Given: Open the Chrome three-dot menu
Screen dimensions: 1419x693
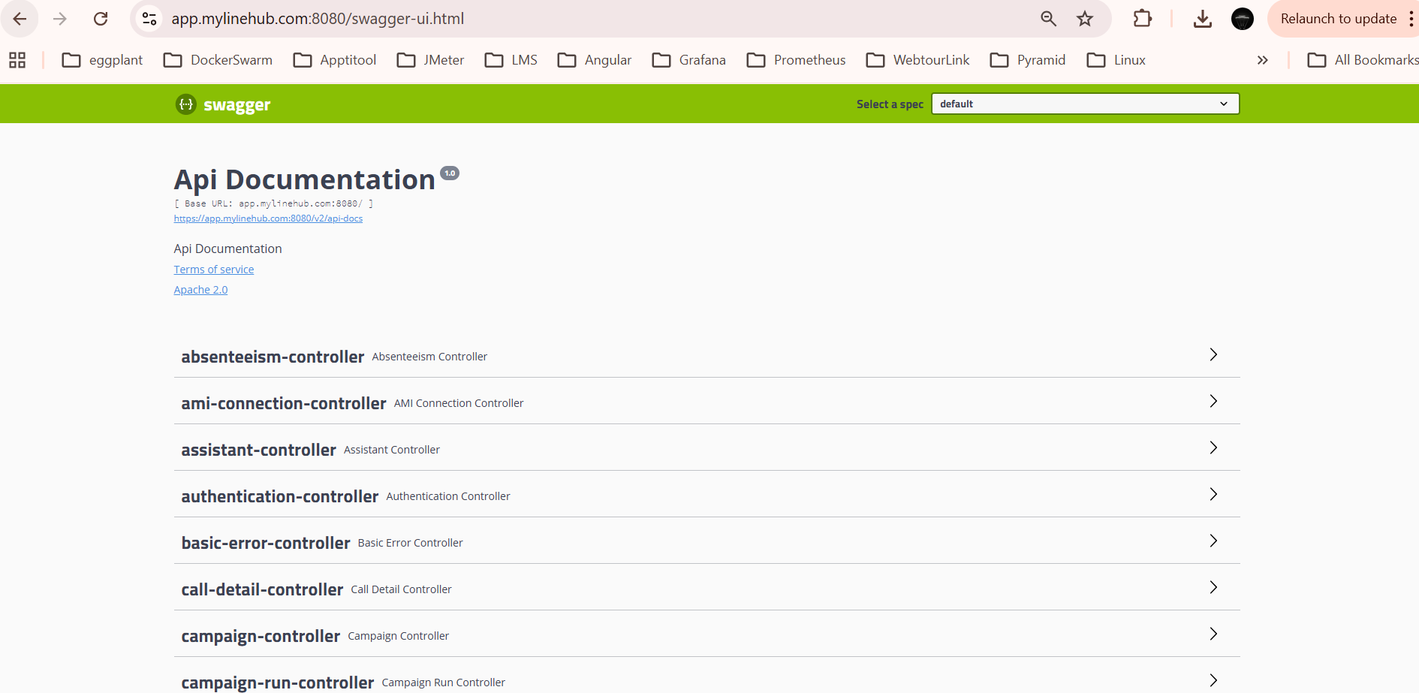Looking at the screenshot, I should pyautogui.click(x=1411, y=19).
